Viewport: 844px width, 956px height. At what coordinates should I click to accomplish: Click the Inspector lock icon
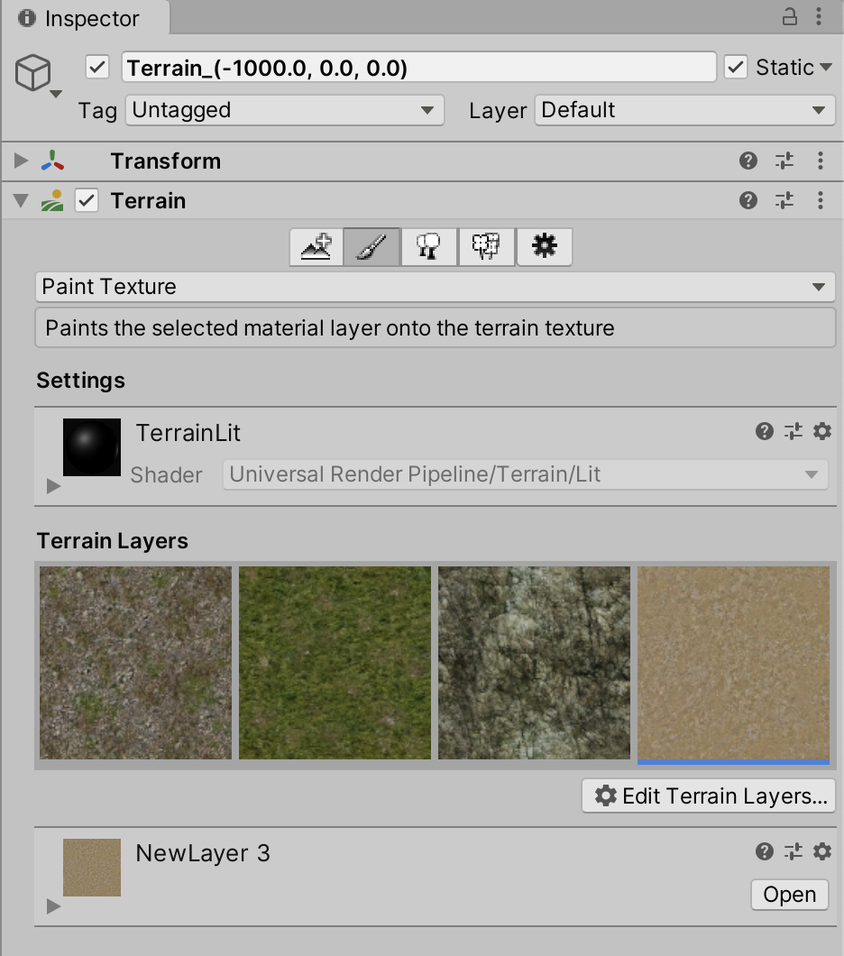(x=789, y=17)
